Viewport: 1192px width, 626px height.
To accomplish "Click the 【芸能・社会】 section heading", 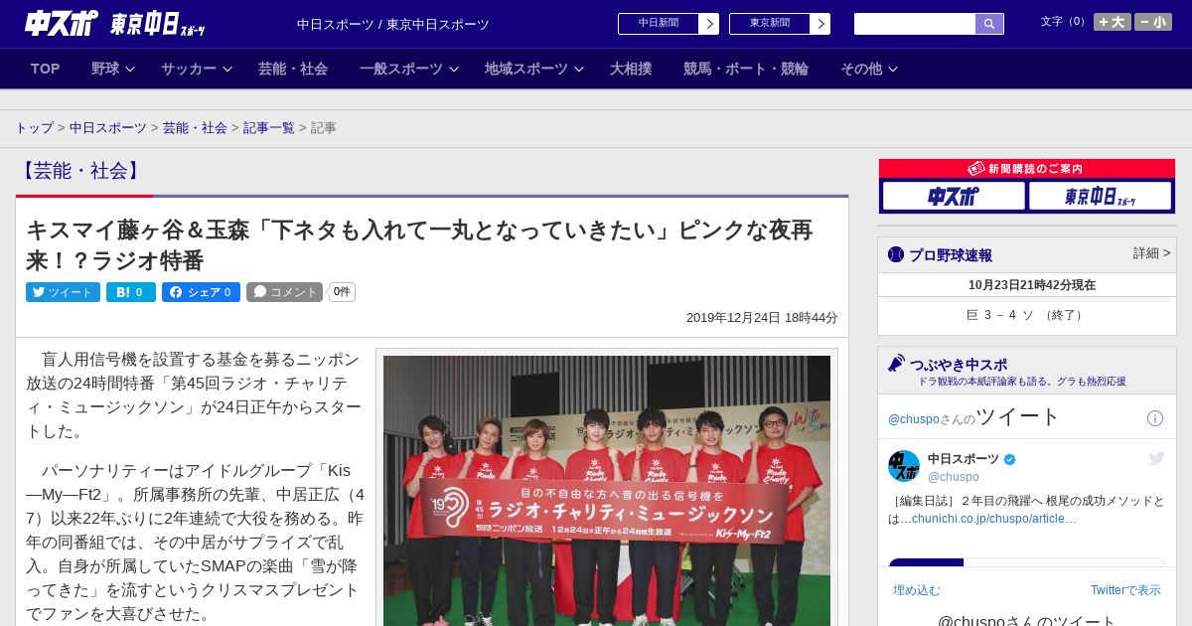I will point(79,171).
